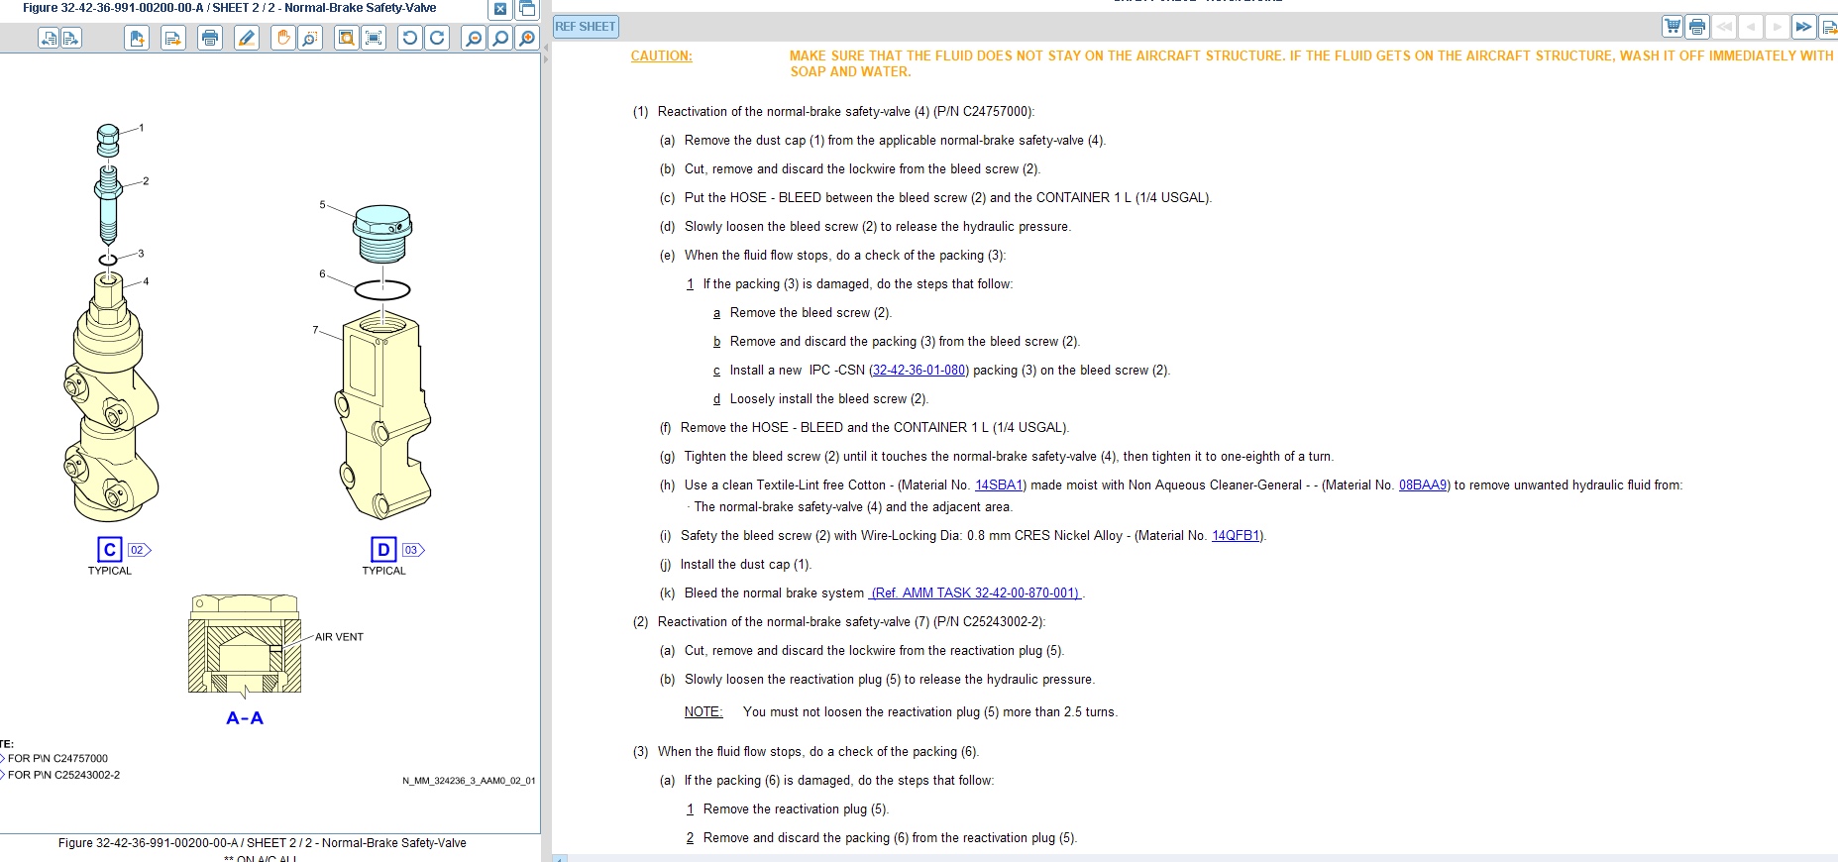This screenshot has height=862, width=1838.
Task: Click callout number 5 on reactivation plug
Action: pyautogui.click(x=322, y=205)
